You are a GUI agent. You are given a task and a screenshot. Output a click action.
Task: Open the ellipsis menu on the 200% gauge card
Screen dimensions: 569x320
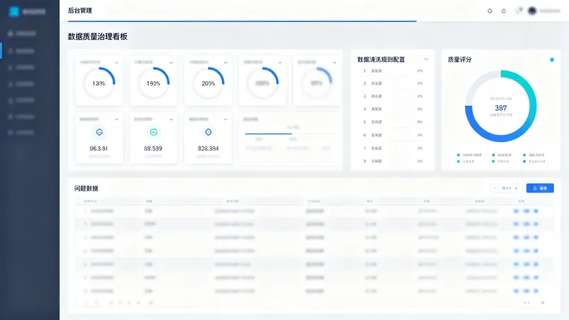point(225,63)
